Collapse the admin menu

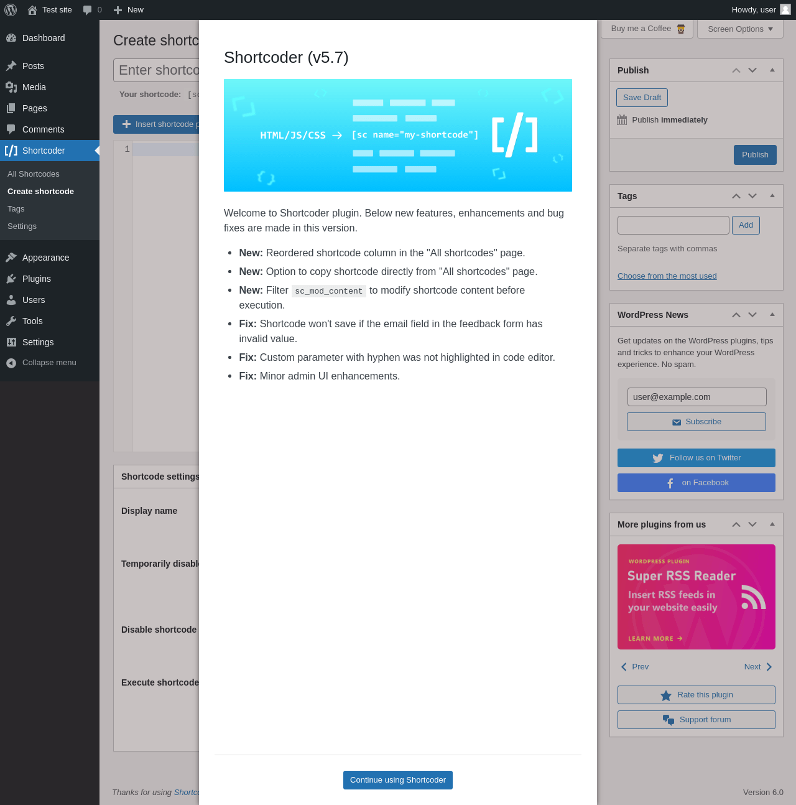point(50,363)
